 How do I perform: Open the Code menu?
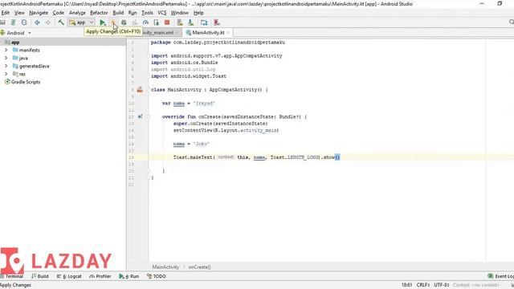click(59, 13)
